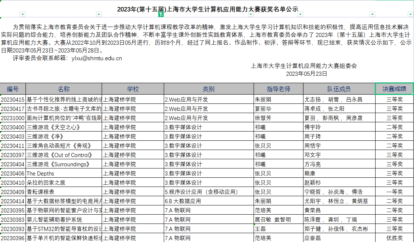Click the 指导老师 column header cell
414x242 pixels.
coord(278,89)
